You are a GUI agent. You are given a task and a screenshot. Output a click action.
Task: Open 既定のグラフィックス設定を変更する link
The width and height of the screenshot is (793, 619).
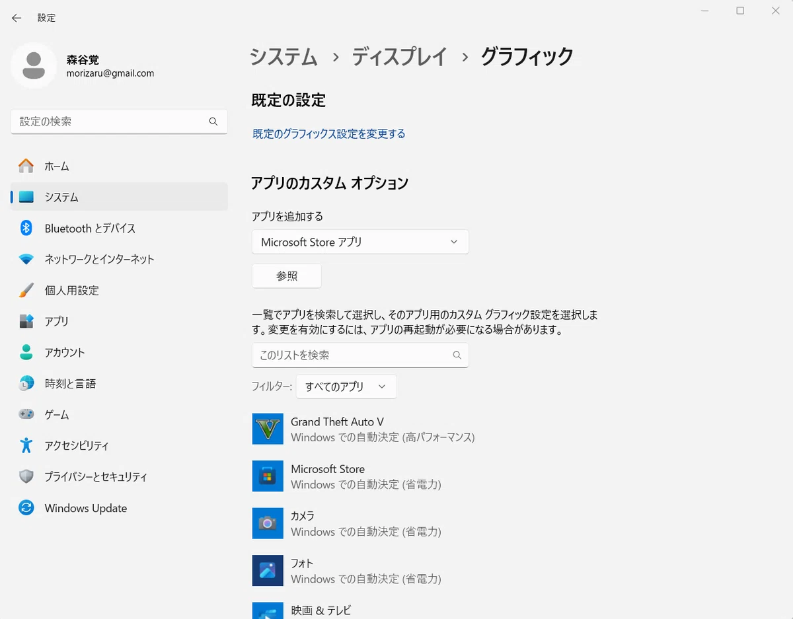pos(329,133)
